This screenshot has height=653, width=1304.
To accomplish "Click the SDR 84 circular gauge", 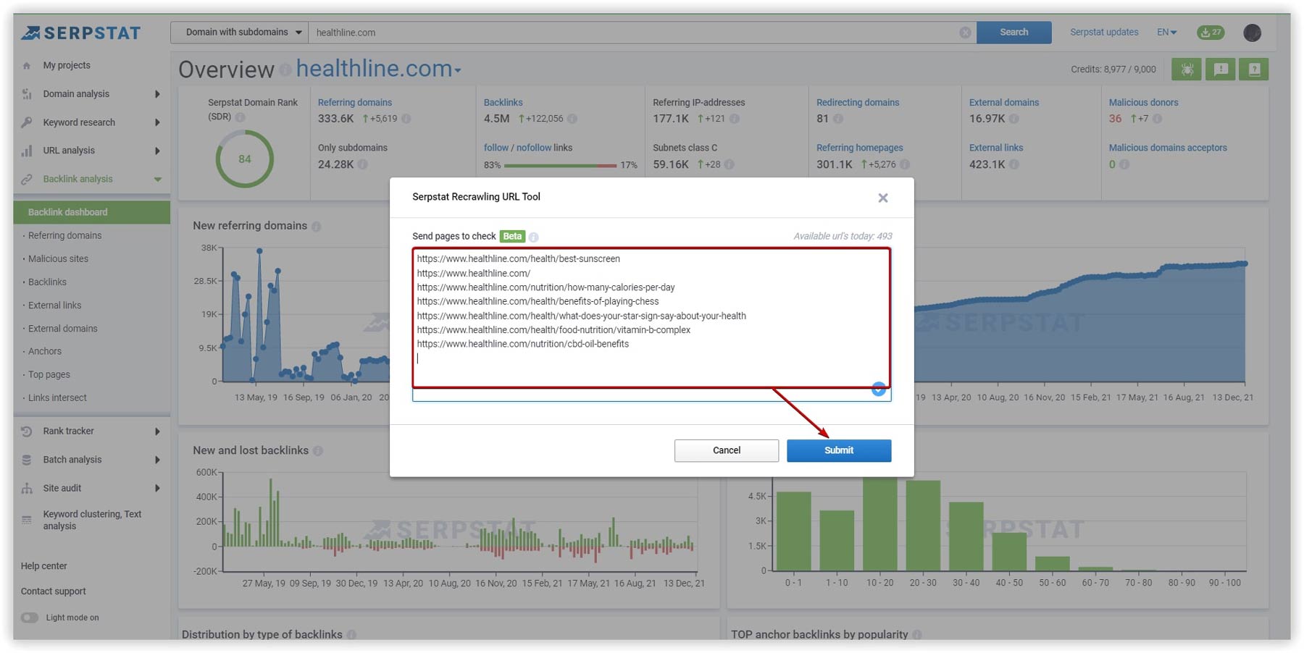I will [x=245, y=159].
